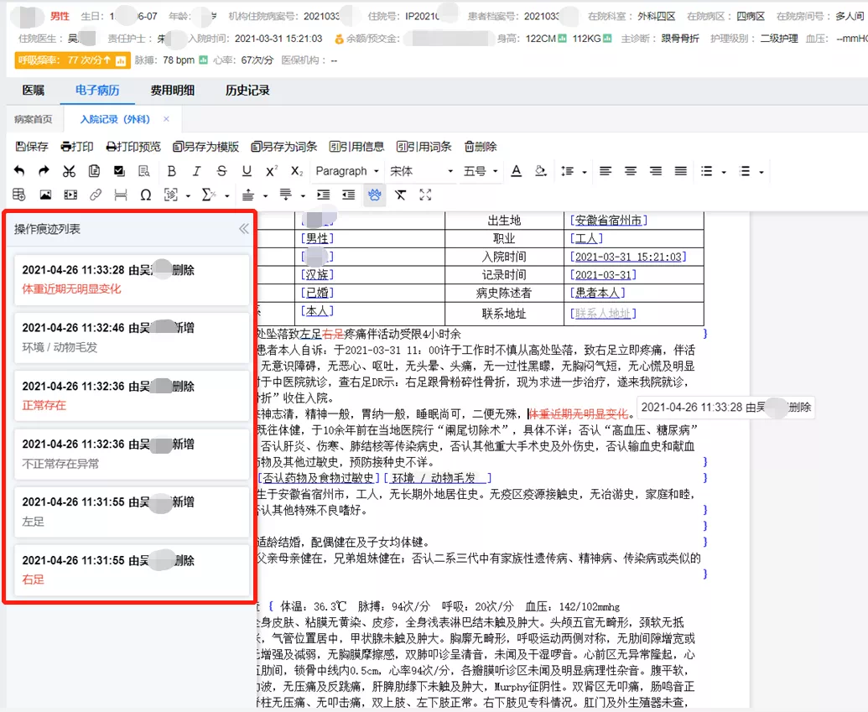868x712 pixels.
Task: Insert an image using picture icon
Action: (x=45, y=195)
